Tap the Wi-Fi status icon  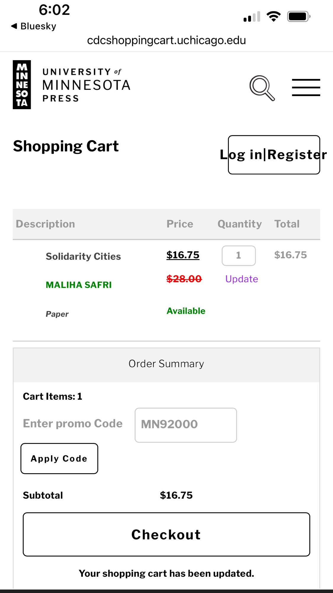click(x=274, y=16)
